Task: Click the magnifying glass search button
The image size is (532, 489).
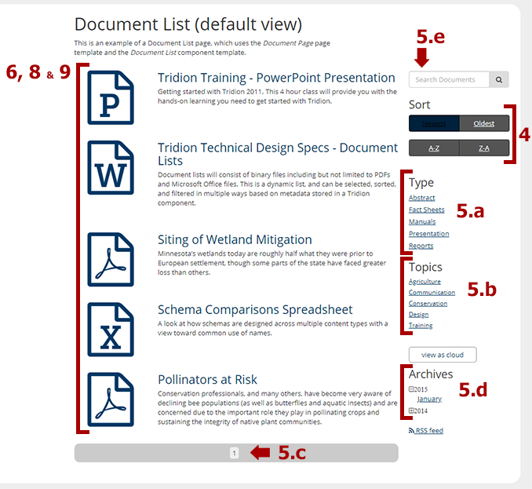Action: tap(499, 79)
